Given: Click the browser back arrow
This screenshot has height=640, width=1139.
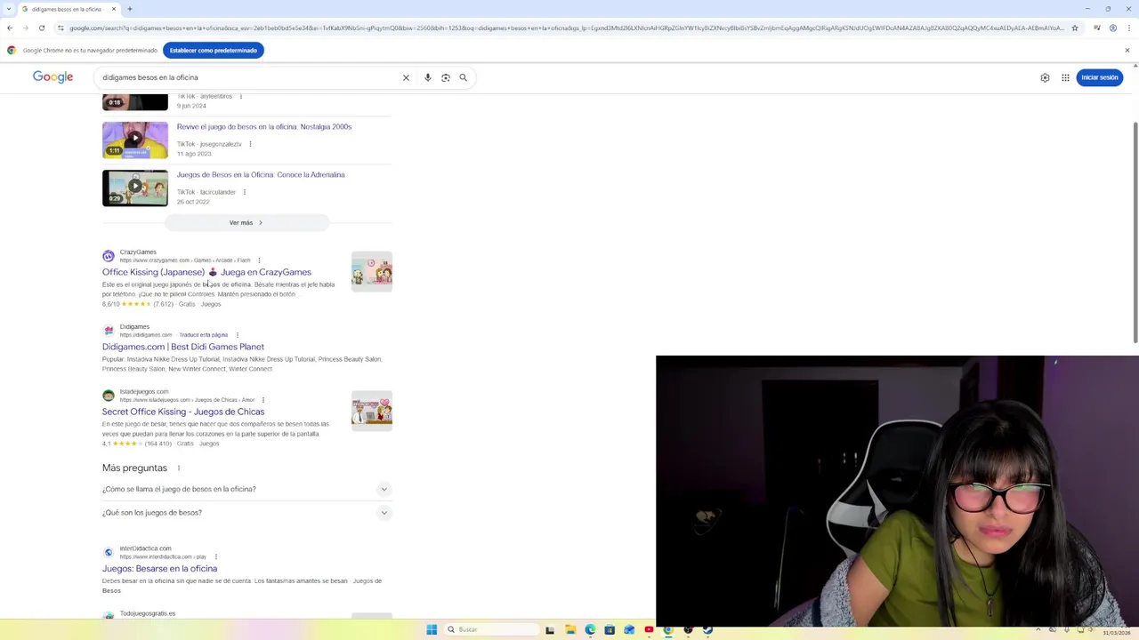Looking at the screenshot, I should [x=10, y=28].
